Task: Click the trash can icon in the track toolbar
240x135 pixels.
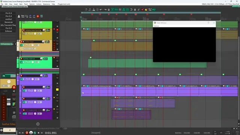Action: (x=42, y=16)
